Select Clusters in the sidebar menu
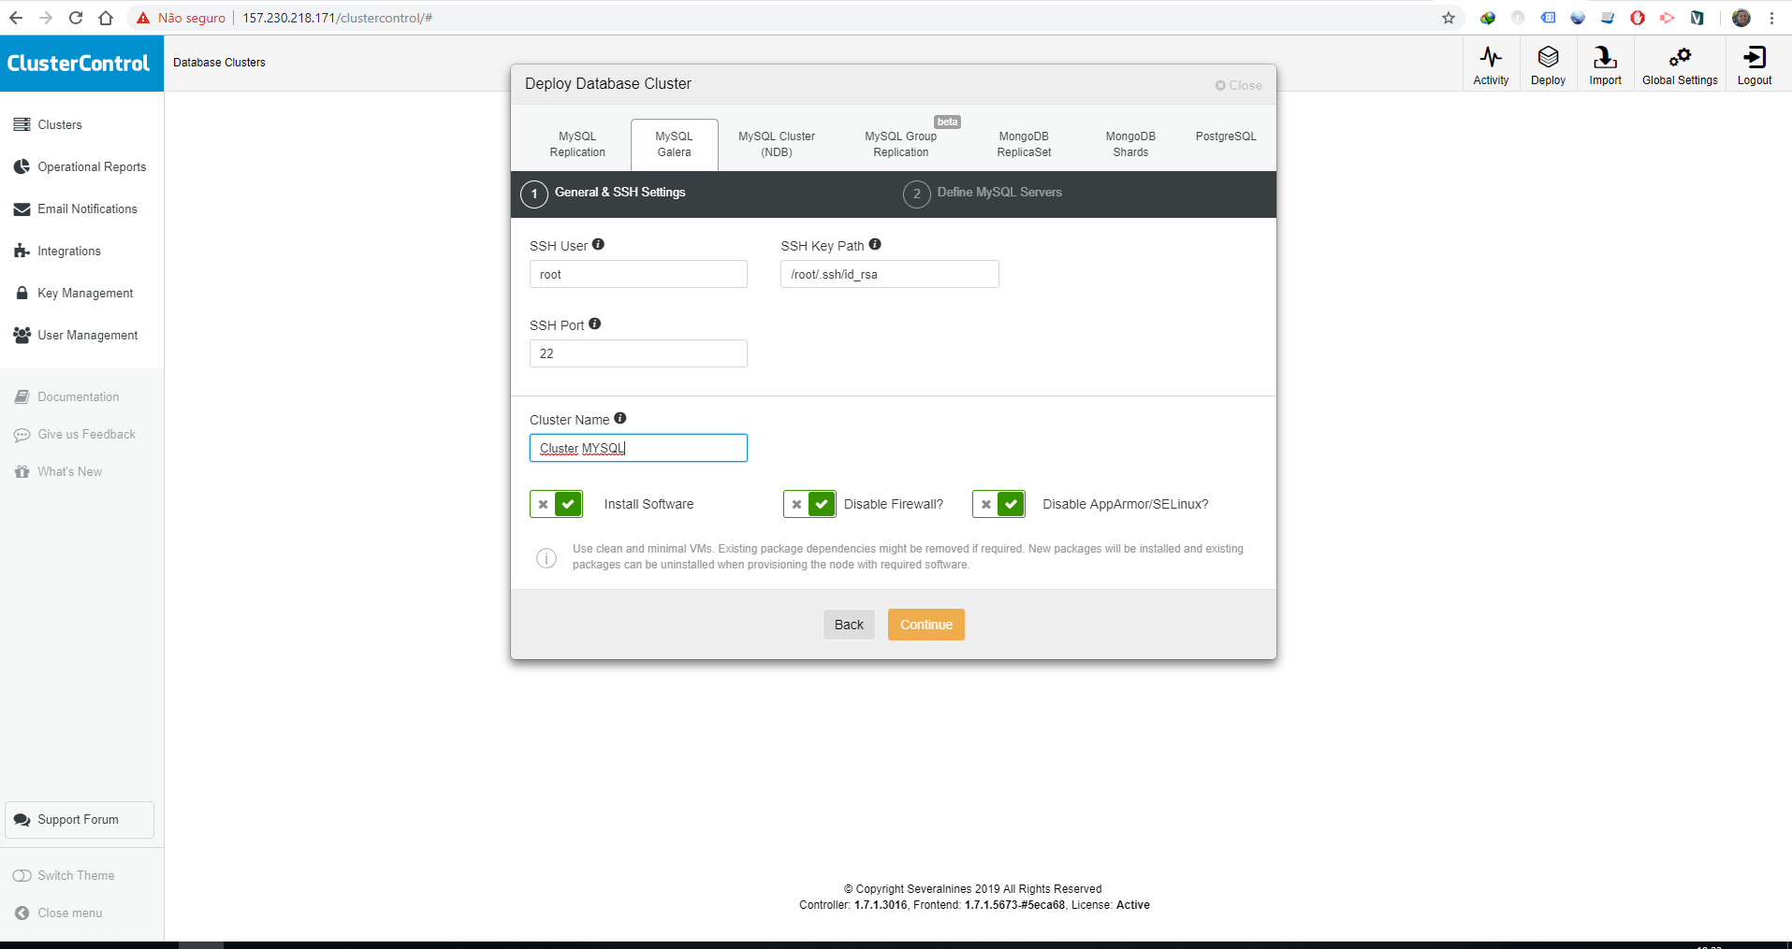The height and width of the screenshot is (949, 1792). tap(60, 124)
